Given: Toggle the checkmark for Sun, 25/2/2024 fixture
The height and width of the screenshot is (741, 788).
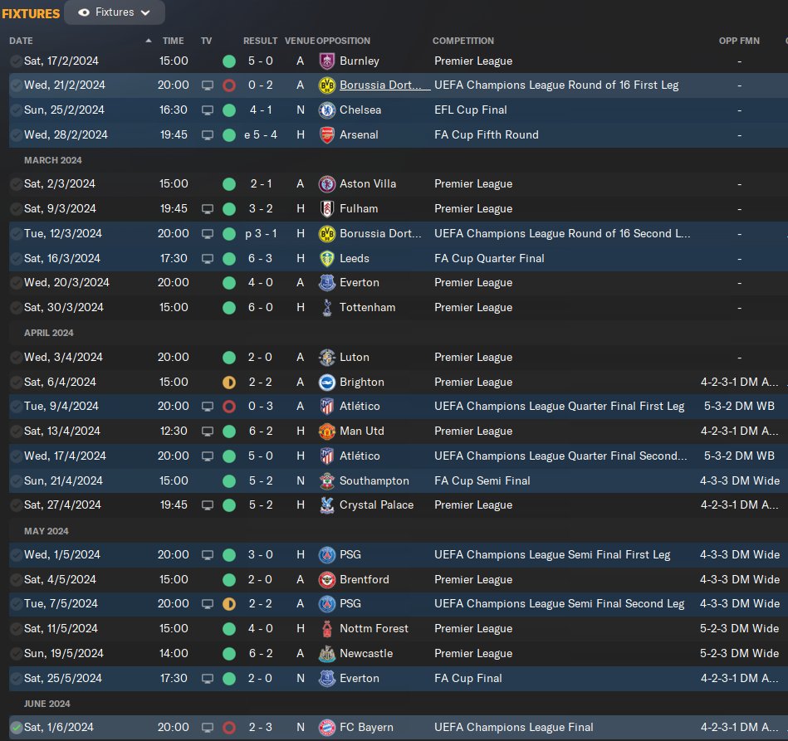Looking at the screenshot, I should [x=16, y=110].
